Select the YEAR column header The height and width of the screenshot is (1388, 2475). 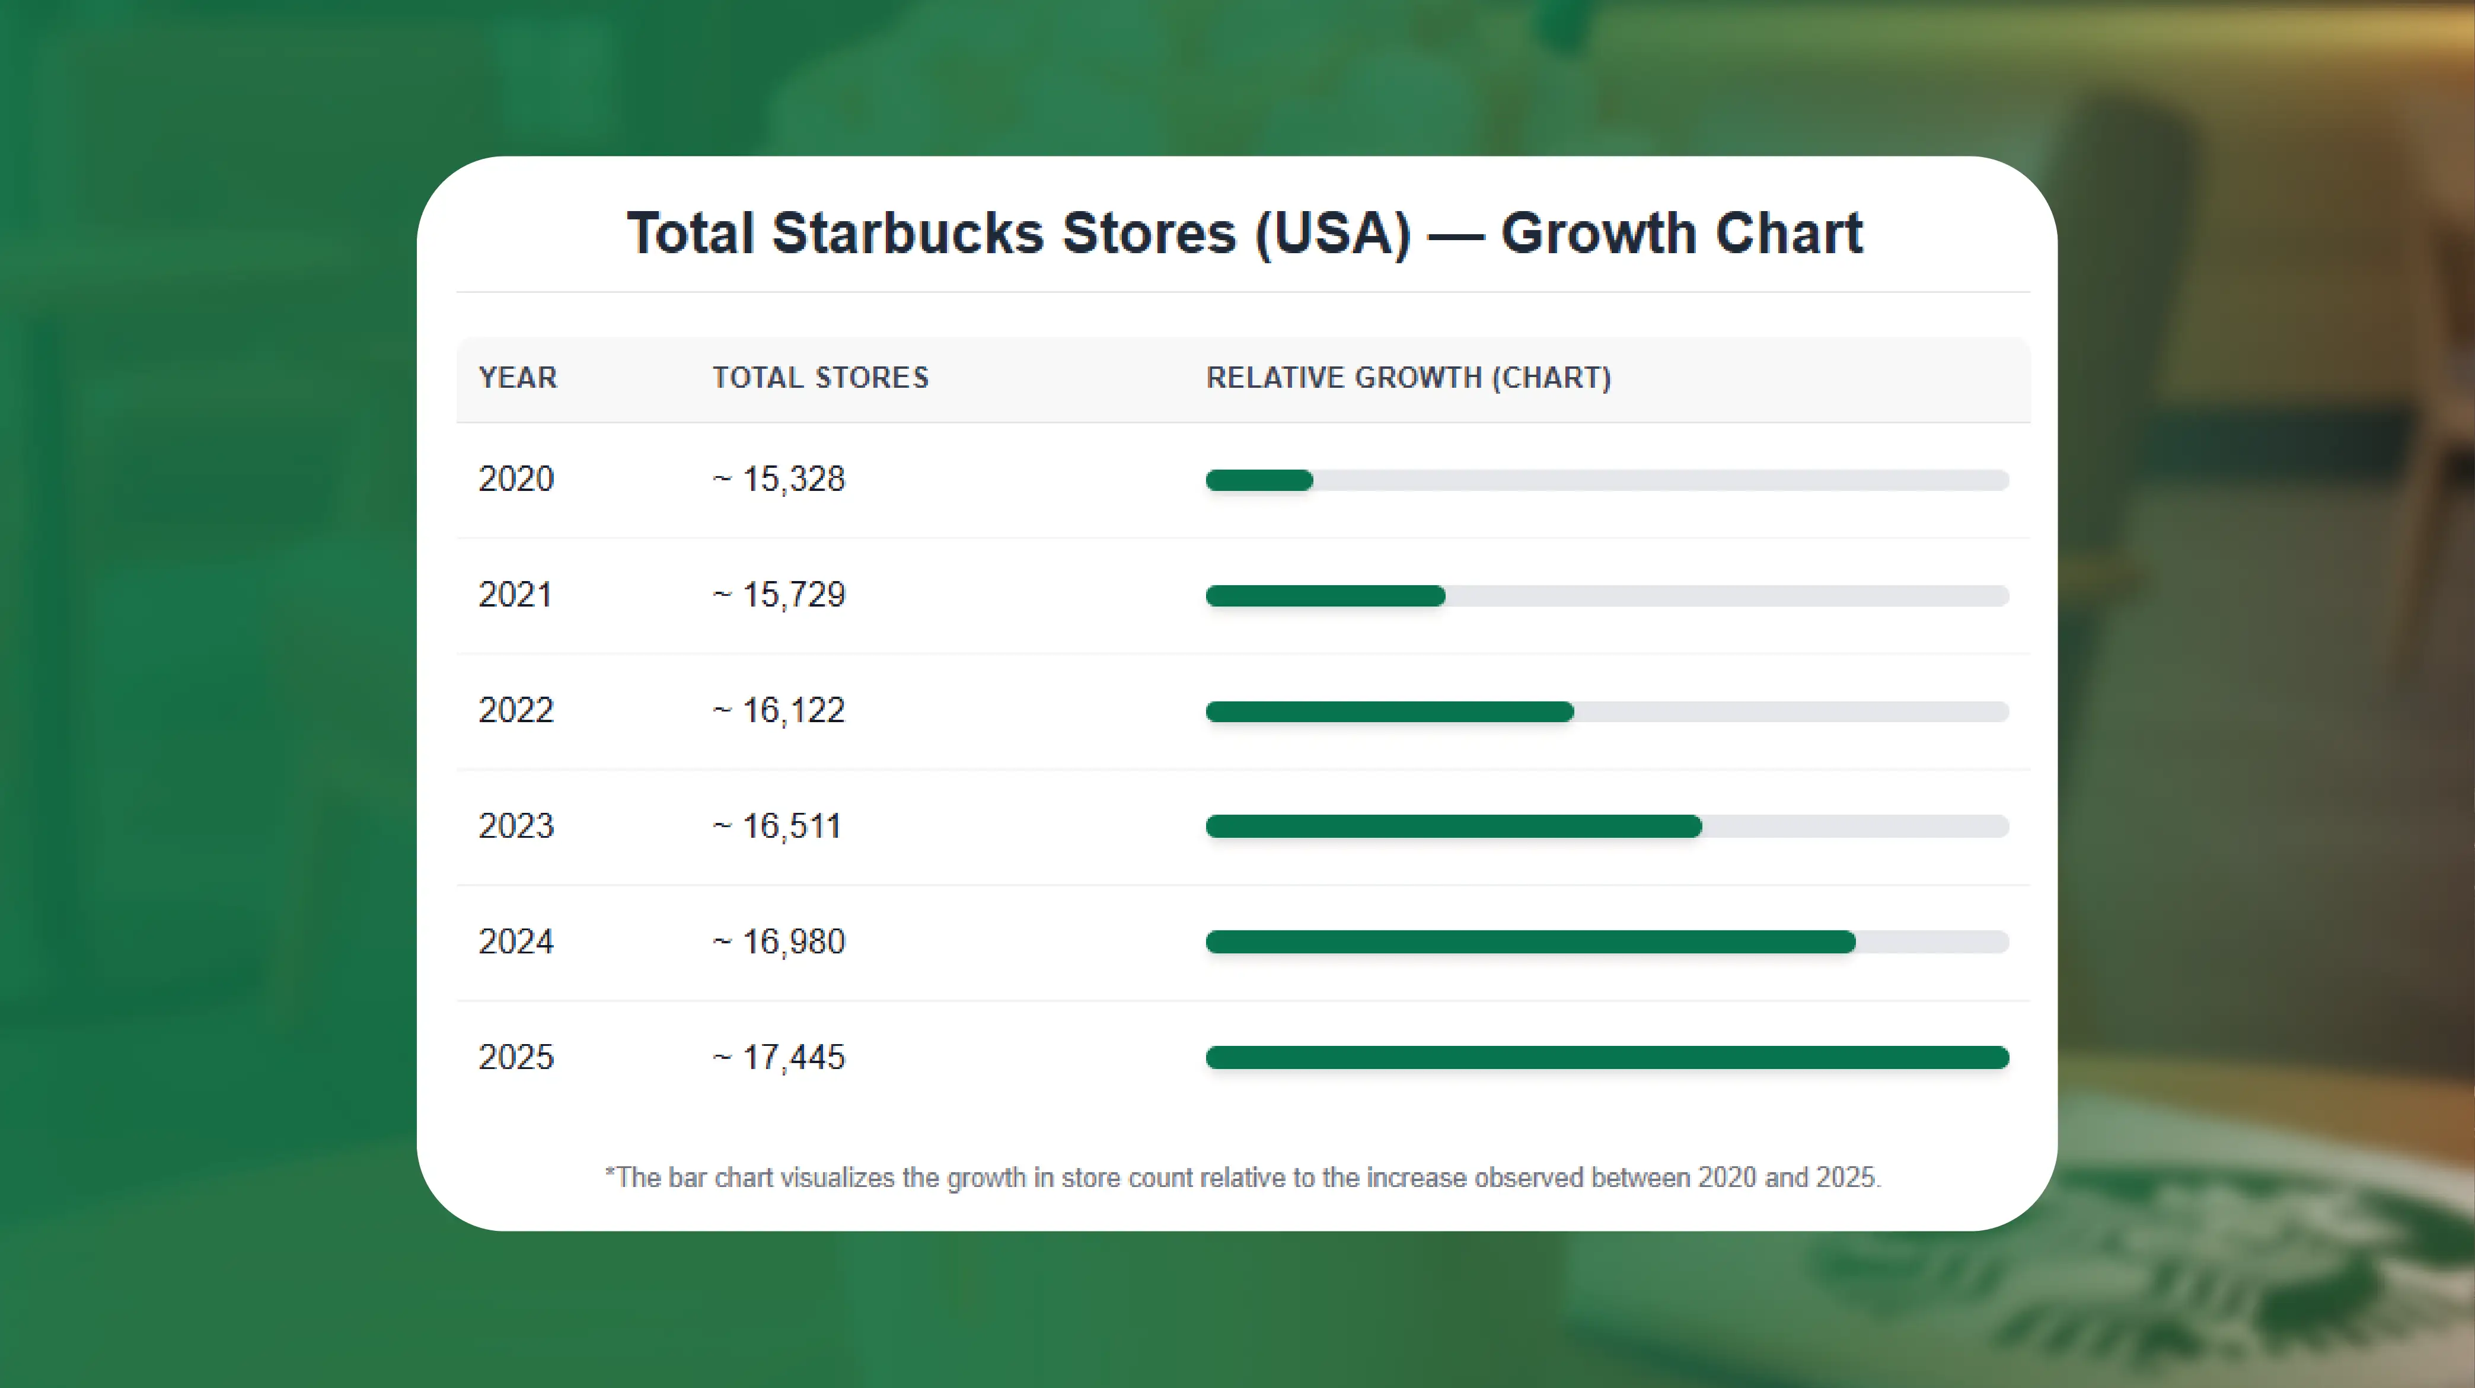coord(518,378)
